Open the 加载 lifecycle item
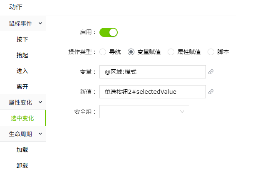Viewport: 265px width, 171px height. pyautogui.click(x=22, y=150)
